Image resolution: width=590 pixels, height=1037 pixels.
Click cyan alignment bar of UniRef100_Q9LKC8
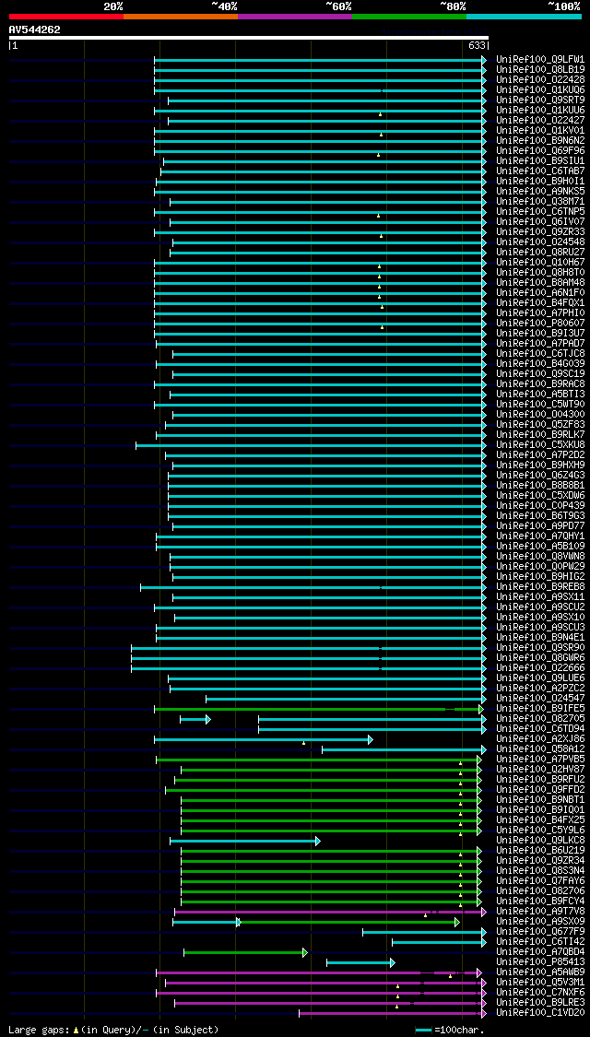pos(244,841)
